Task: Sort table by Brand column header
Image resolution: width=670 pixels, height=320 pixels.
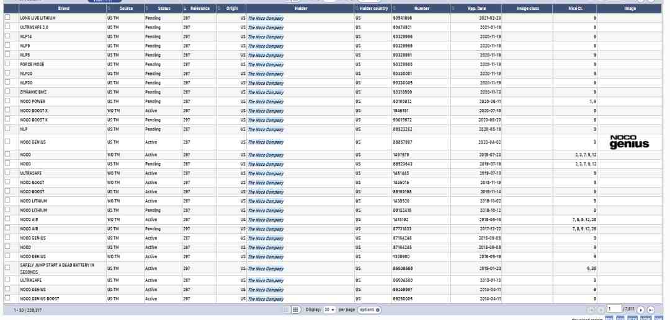Action: coord(63,9)
